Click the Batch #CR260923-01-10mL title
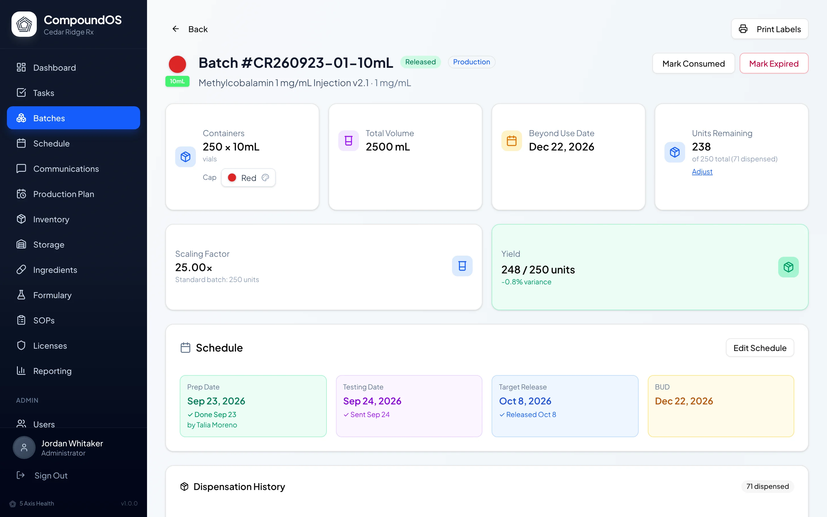827x517 pixels. pos(296,63)
